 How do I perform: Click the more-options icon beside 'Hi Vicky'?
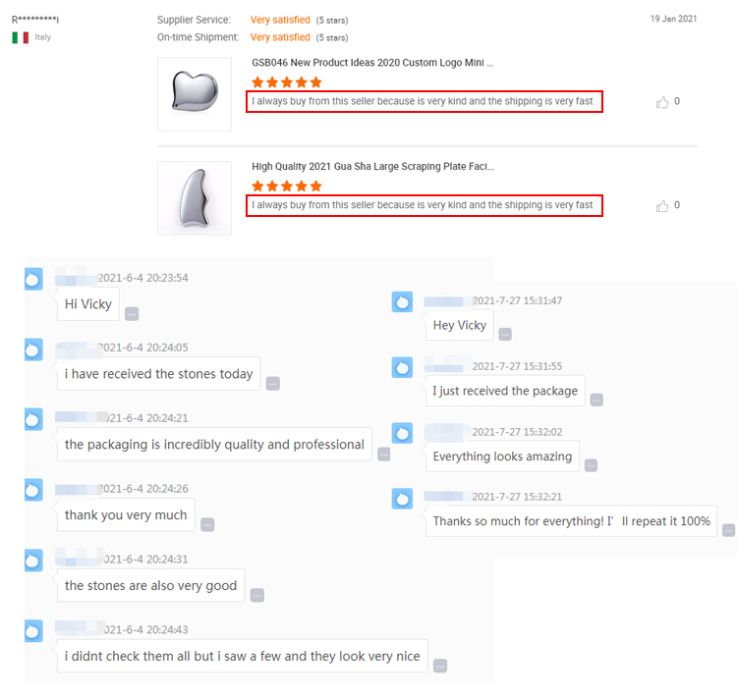(x=132, y=314)
